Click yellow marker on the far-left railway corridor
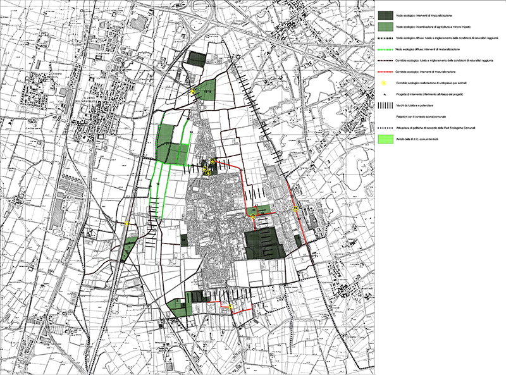Image resolution: width=506 pixels, height=375 pixels. pyautogui.click(x=127, y=223)
